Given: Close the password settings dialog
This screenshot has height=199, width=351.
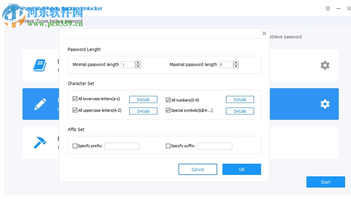Looking at the screenshot, I should 264,34.
